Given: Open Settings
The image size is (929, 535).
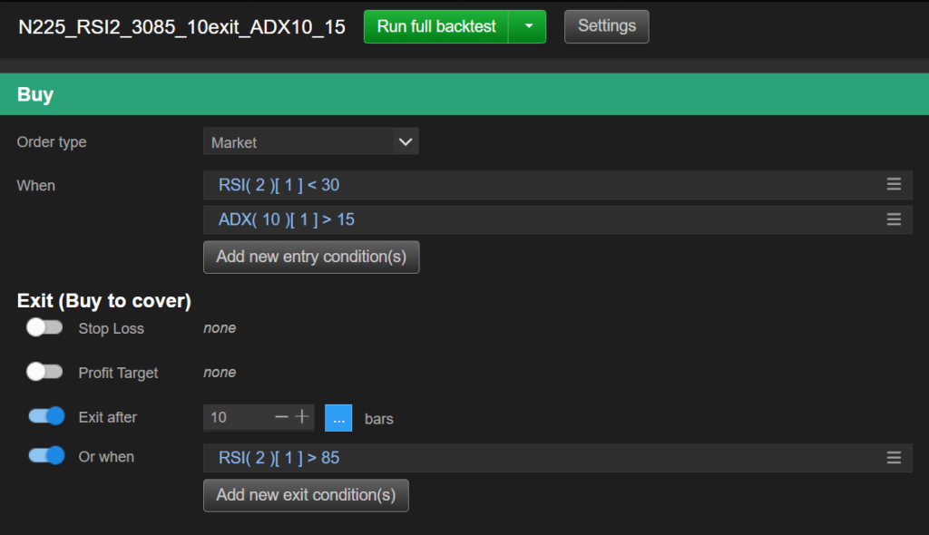Looking at the screenshot, I should click(x=606, y=26).
